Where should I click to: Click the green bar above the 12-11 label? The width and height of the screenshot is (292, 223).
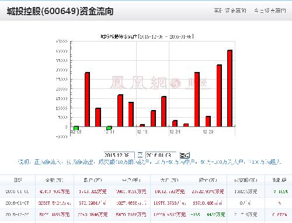click(109, 128)
